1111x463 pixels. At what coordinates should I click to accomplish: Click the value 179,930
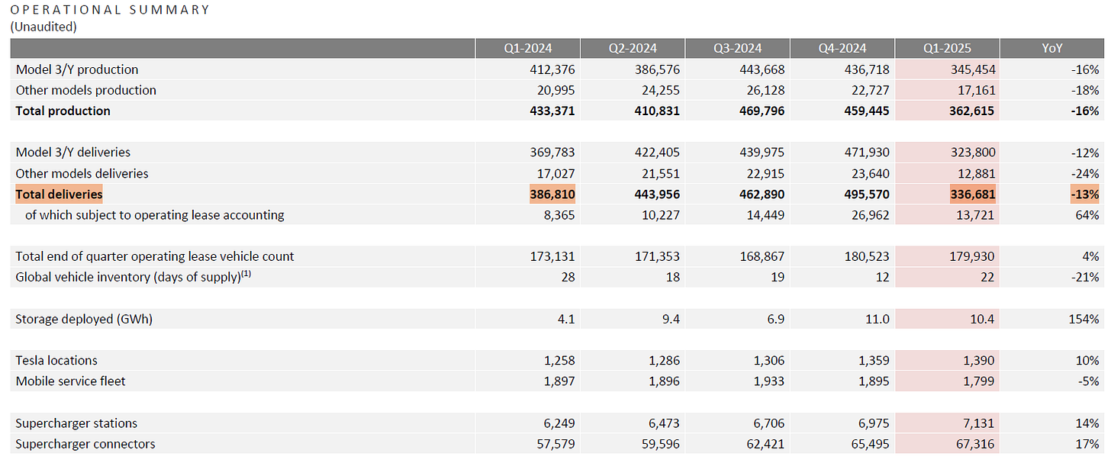click(972, 256)
